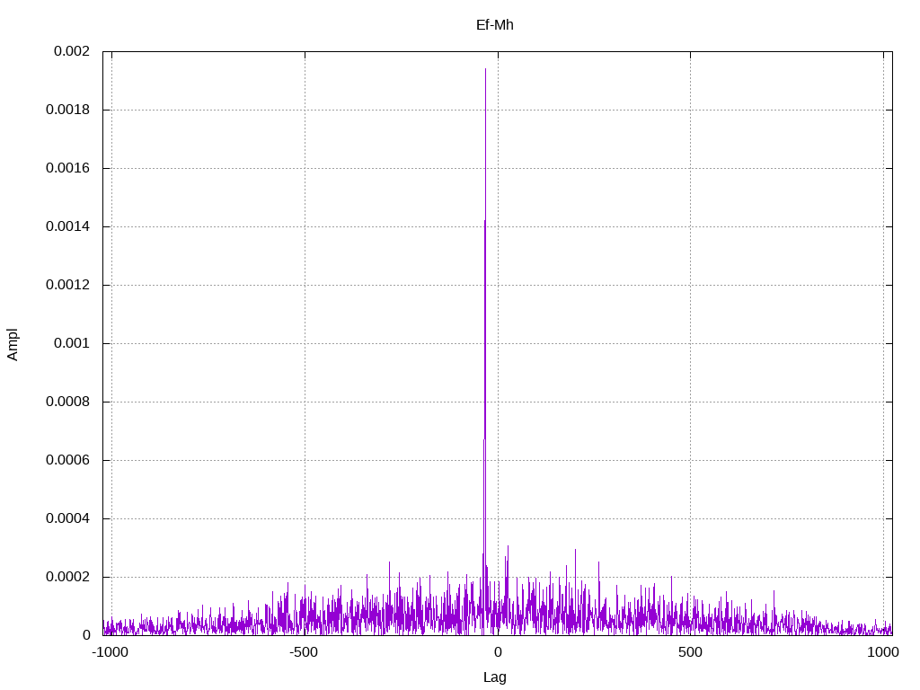The height and width of the screenshot is (690, 920).
Task: Click the y-axis value 0.0014
Action: [68, 226]
